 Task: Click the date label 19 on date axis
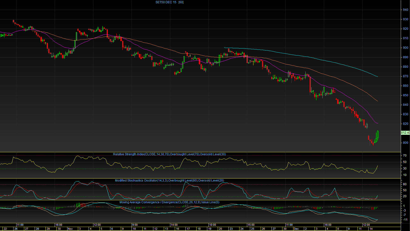pos(210,229)
